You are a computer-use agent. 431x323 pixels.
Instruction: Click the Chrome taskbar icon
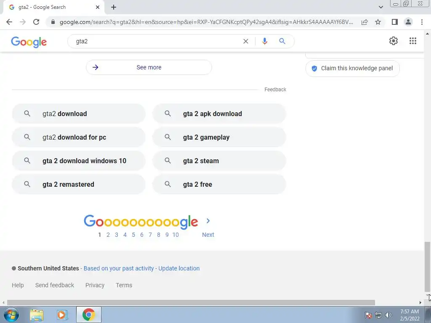pyautogui.click(x=88, y=315)
